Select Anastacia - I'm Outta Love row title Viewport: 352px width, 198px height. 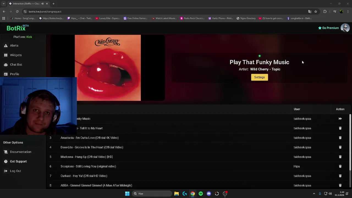point(90,138)
